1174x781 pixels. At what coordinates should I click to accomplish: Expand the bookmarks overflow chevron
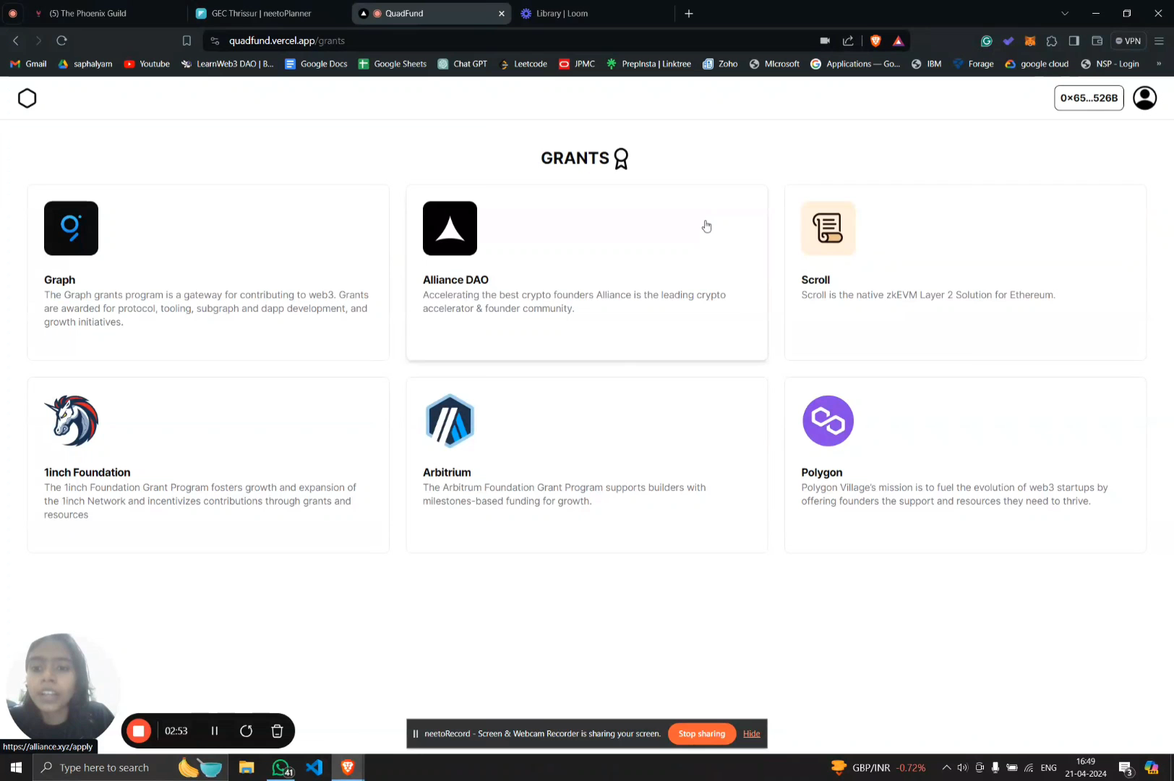point(1159,64)
